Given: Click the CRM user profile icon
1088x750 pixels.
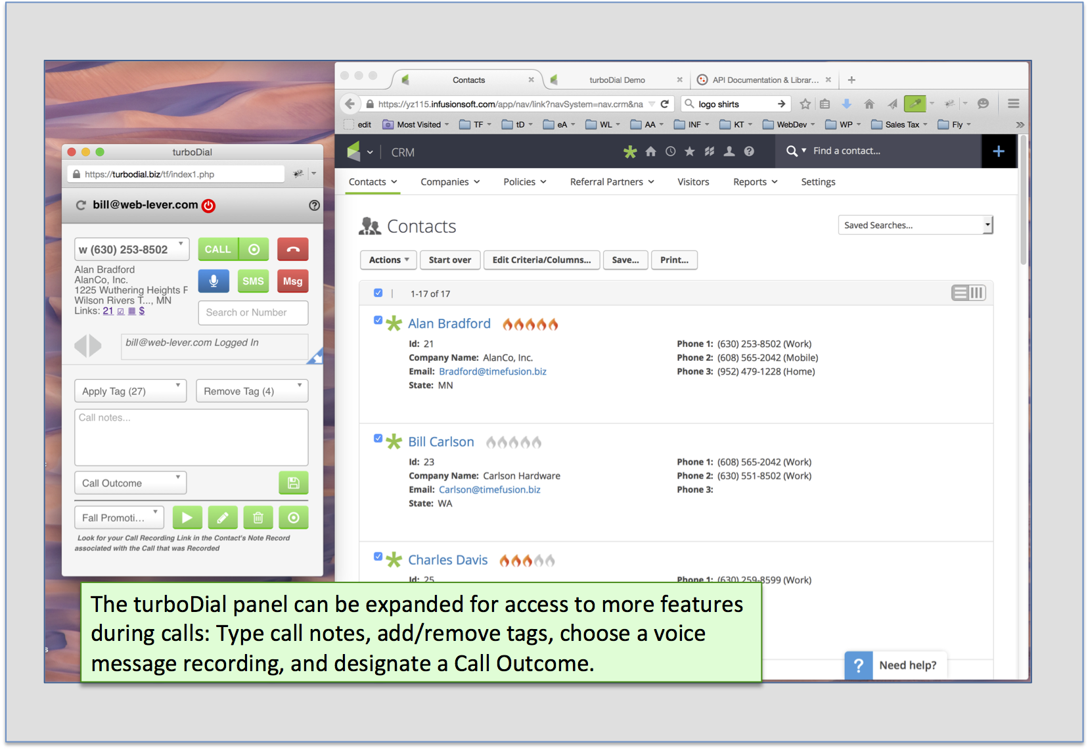Looking at the screenshot, I should click(729, 152).
